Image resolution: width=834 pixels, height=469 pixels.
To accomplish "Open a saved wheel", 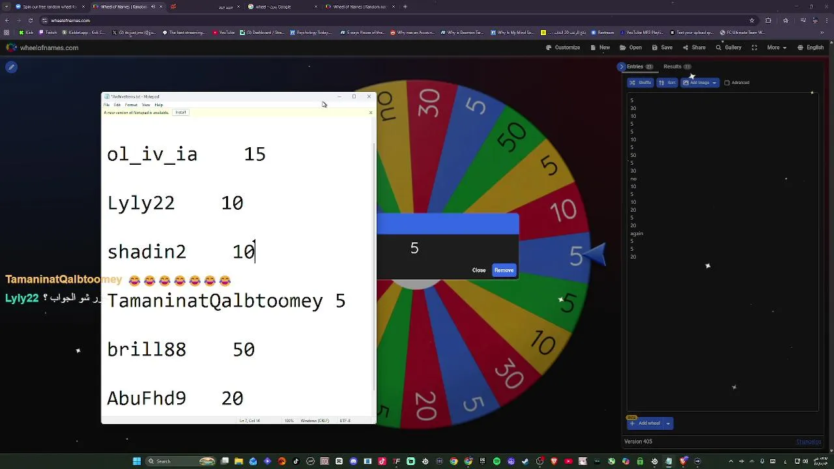I will click(631, 48).
